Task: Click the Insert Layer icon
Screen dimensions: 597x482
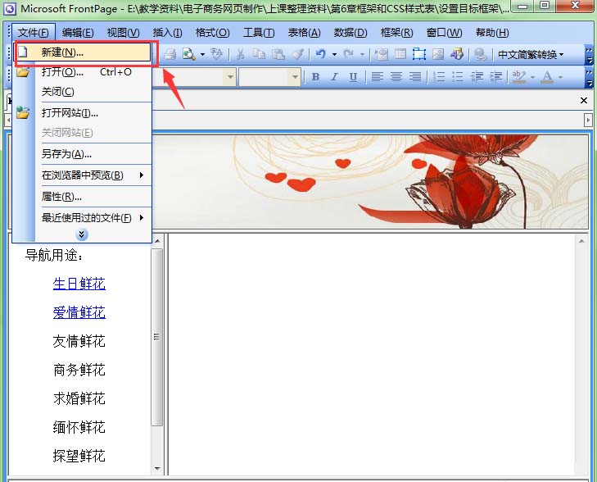Action: coord(418,54)
